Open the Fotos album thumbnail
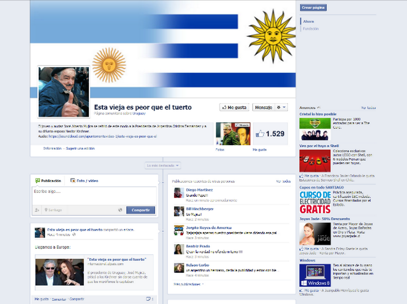Viewport: 407px width, 304px height. pos(233,134)
